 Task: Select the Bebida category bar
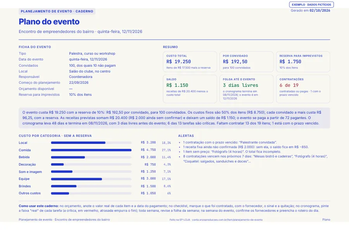[x=91, y=157]
